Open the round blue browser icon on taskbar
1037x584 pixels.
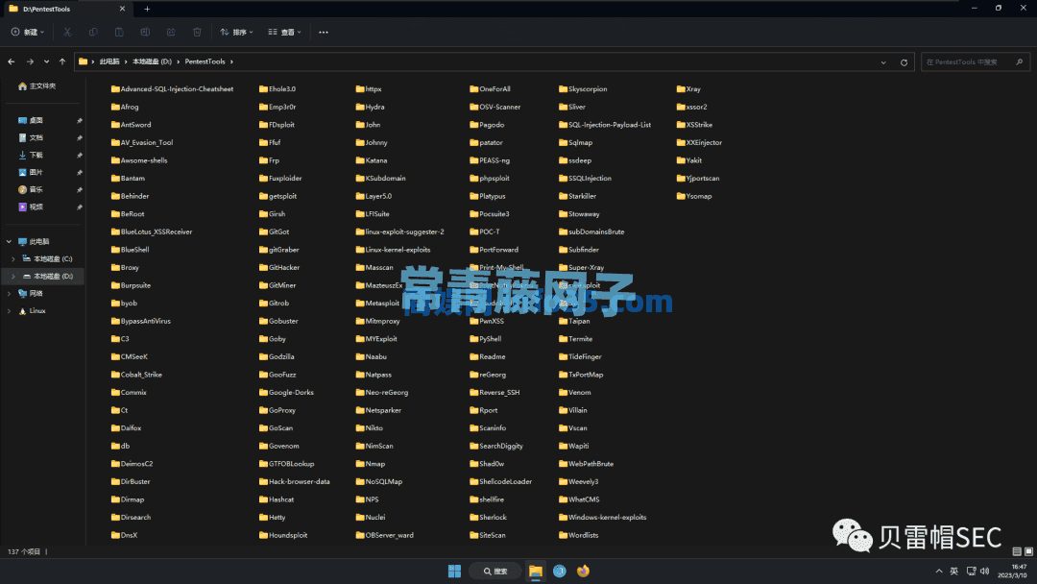(x=560, y=571)
